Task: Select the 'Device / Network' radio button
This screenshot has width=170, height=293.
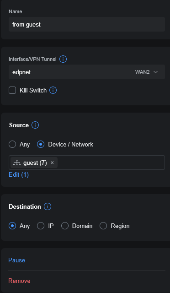Action: point(41,145)
